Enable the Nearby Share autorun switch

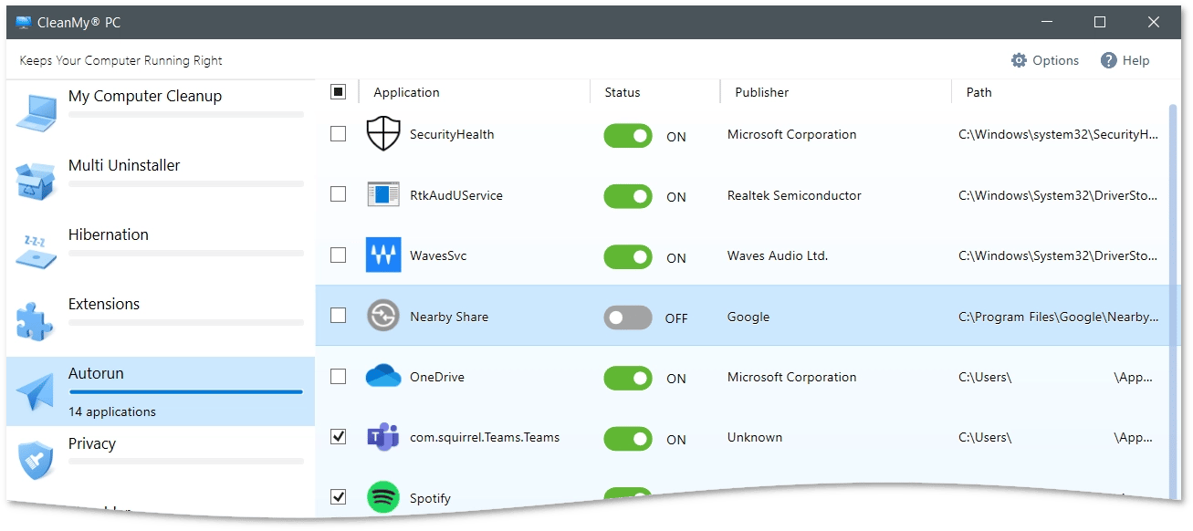pyautogui.click(x=628, y=318)
